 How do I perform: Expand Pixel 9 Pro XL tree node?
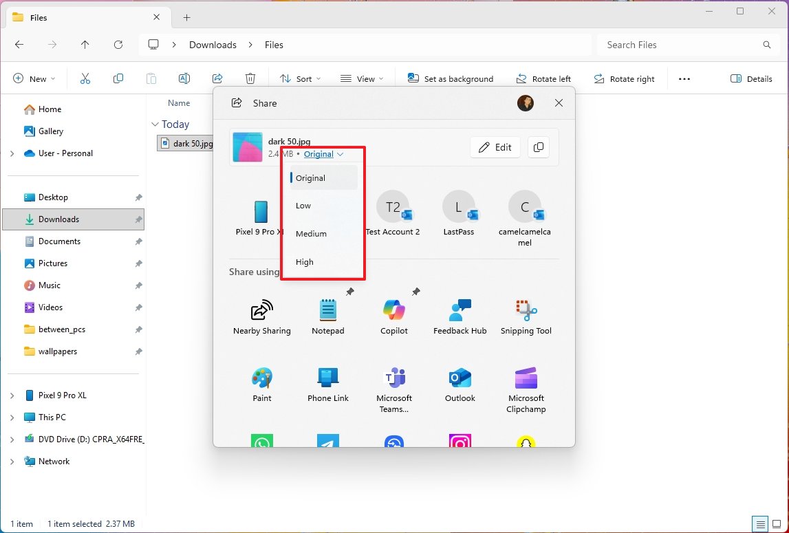click(x=12, y=395)
